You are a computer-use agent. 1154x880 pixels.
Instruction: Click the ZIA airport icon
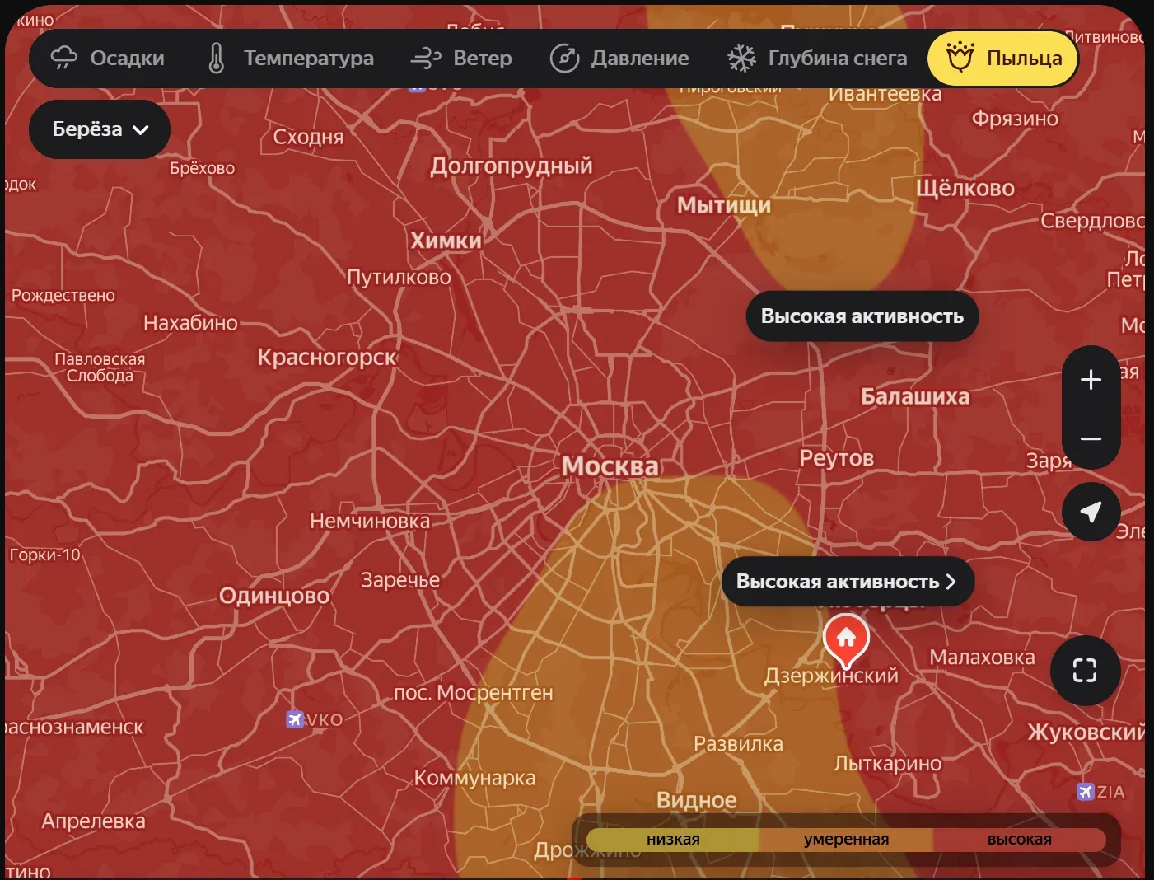pos(1086,792)
